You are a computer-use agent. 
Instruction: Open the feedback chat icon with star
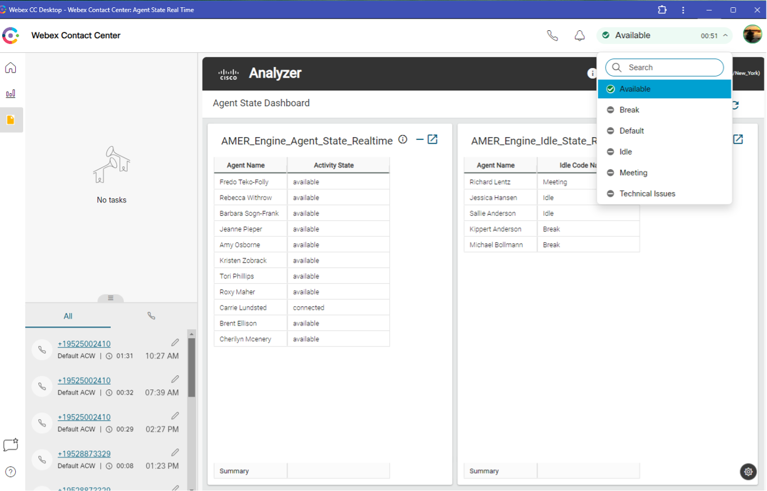point(11,445)
